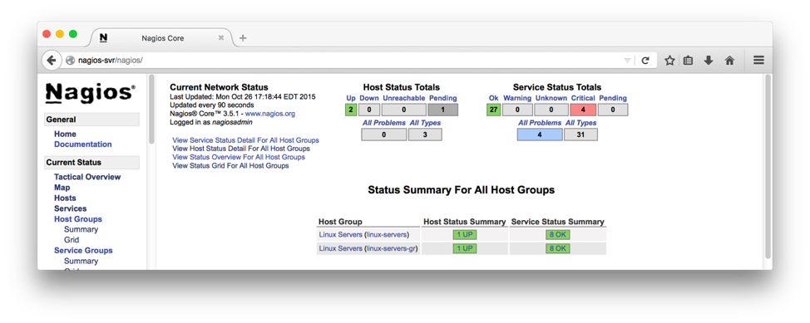This screenshot has width=810, height=323.
Task: Expand the URL history dropdown arrow
Action: [627, 61]
